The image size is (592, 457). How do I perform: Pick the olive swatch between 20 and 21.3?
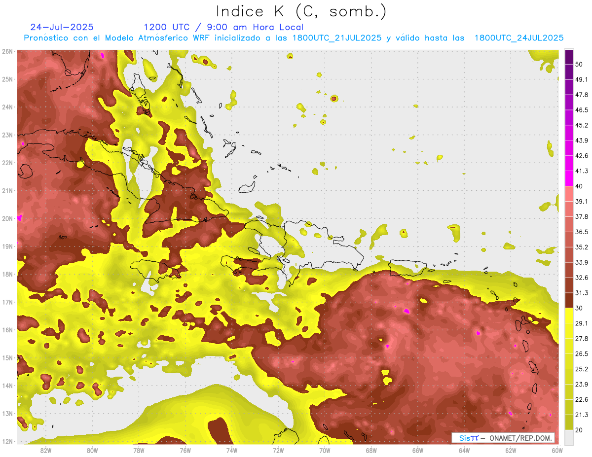pos(569,422)
